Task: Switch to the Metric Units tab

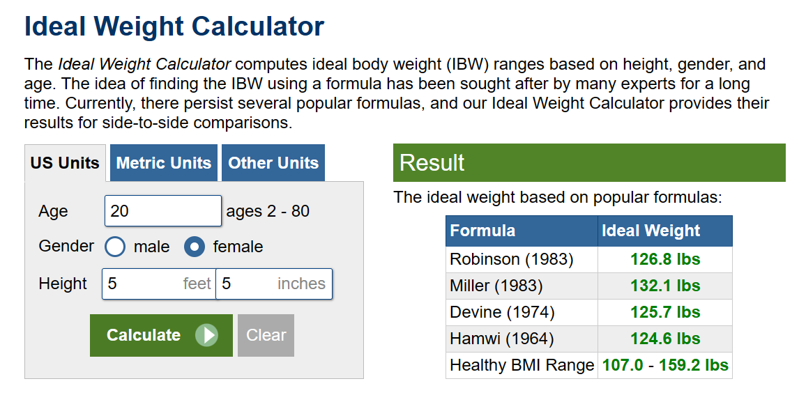Action: click(163, 163)
